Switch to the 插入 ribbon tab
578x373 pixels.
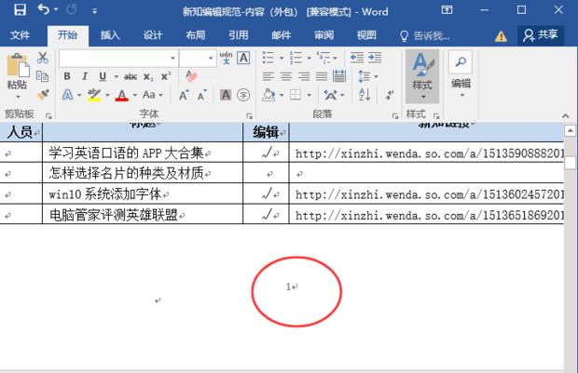click(x=110, y=35)
